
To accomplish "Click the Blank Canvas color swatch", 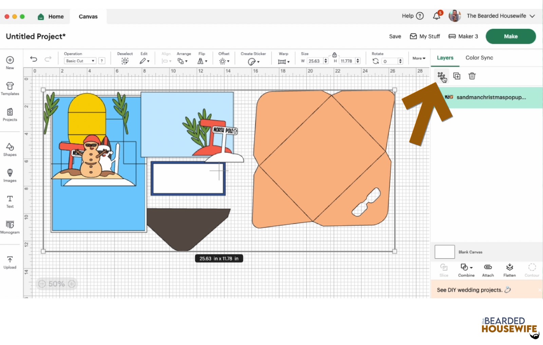I will [x=445, y=252].
